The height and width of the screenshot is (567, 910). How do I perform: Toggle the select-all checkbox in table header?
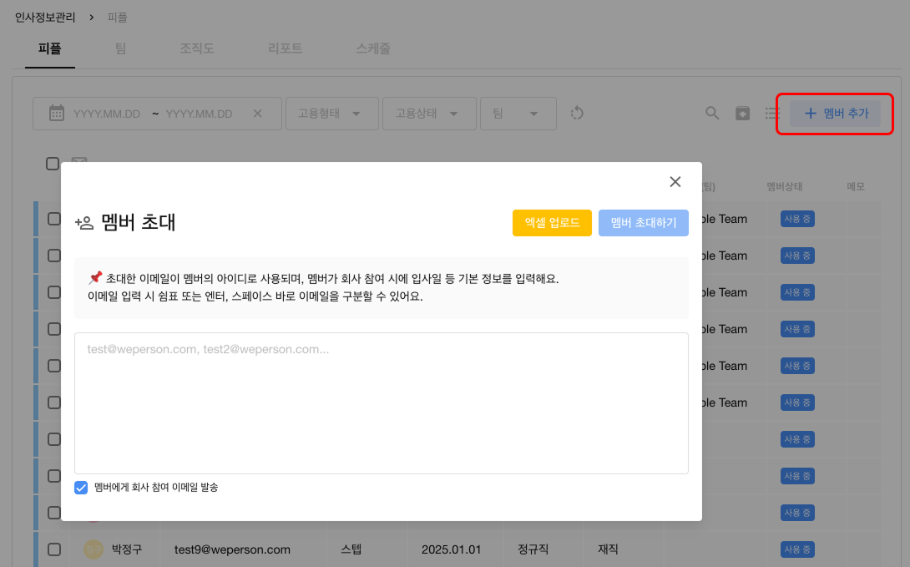pyautogui.click(x=53, y=164)
